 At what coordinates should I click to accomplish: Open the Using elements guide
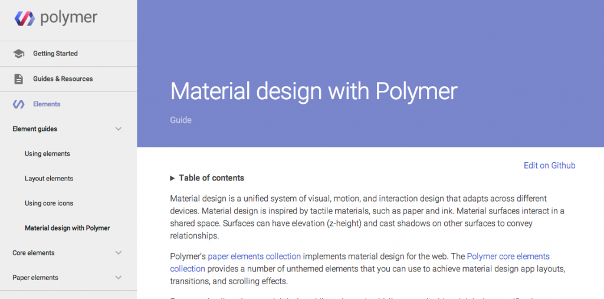click(x=47, y=154)
